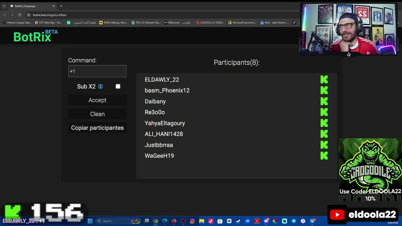Open Steam in the taskbar
402x226 pixels.
coord(238,221)
